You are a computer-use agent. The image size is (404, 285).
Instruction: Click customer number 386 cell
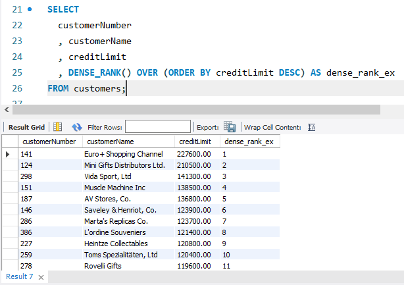coord(50,232)
